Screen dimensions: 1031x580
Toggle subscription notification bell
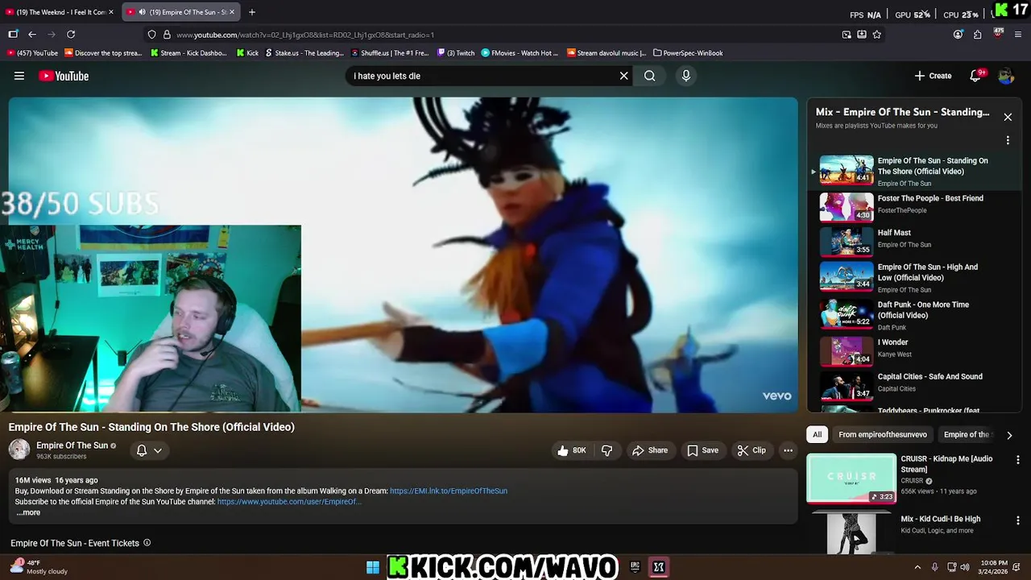[x=142, y=450]
